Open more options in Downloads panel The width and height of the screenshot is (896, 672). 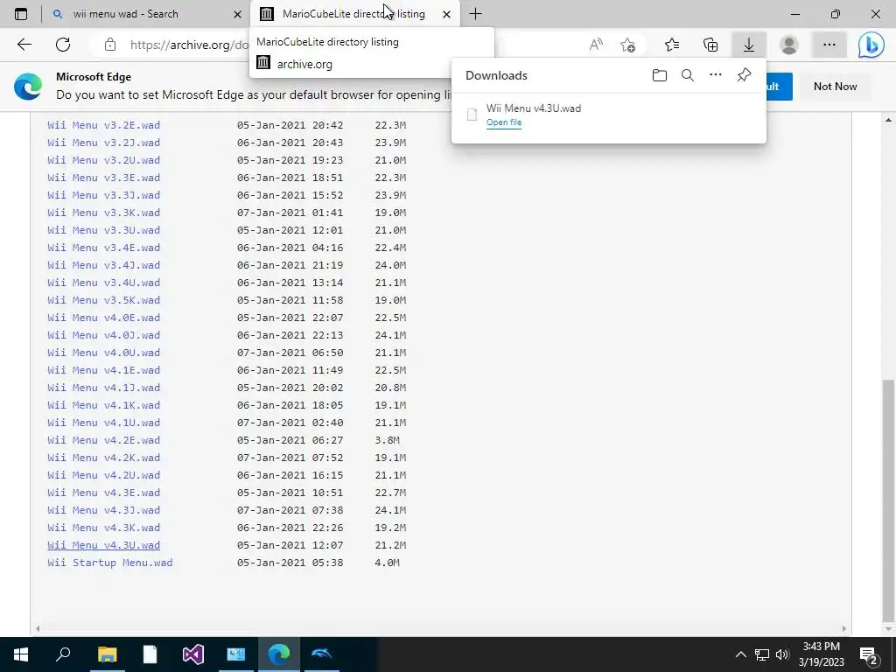716,75
